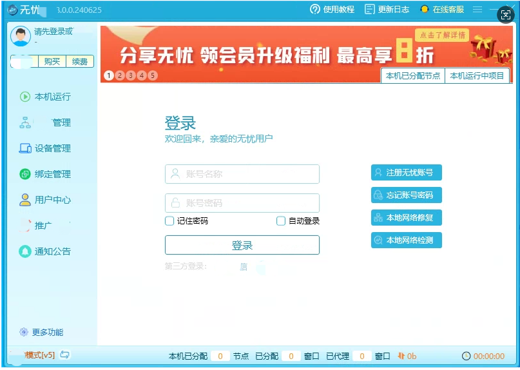
Task: Click 注册无忧账号 button
Action: point(406,173)
